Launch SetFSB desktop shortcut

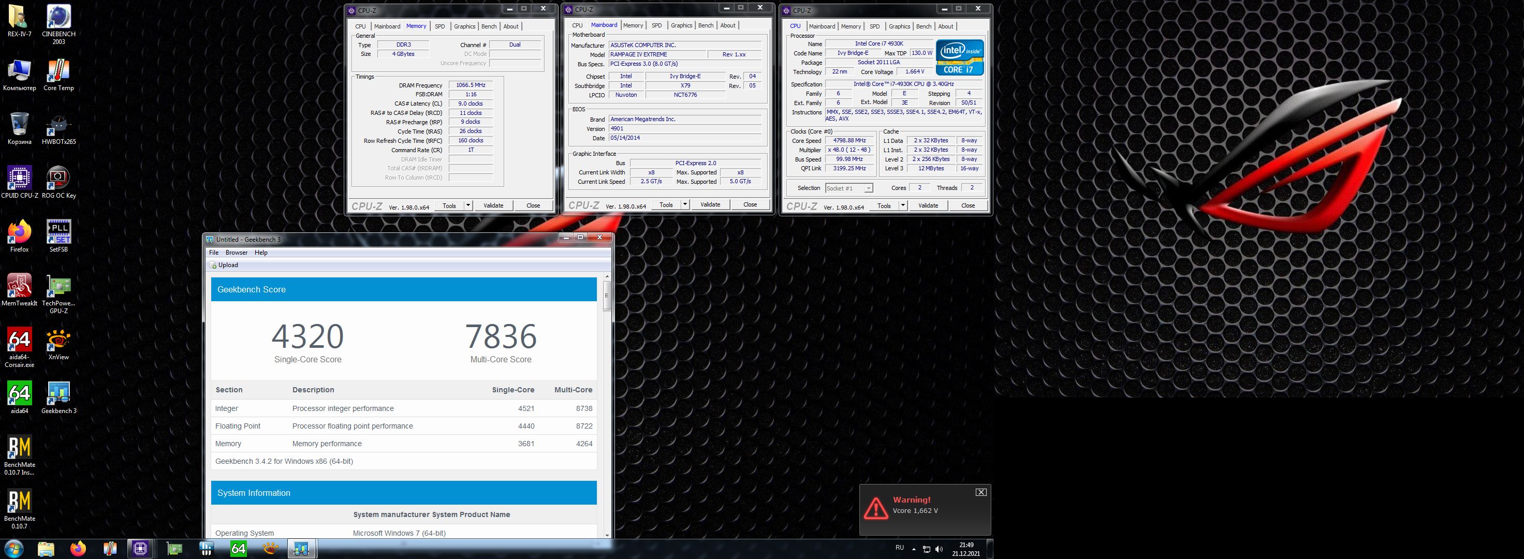[58, 236]
